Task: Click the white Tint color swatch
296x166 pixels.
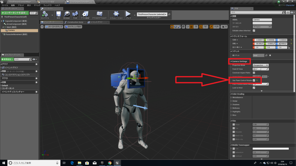Action: (271, 149)
